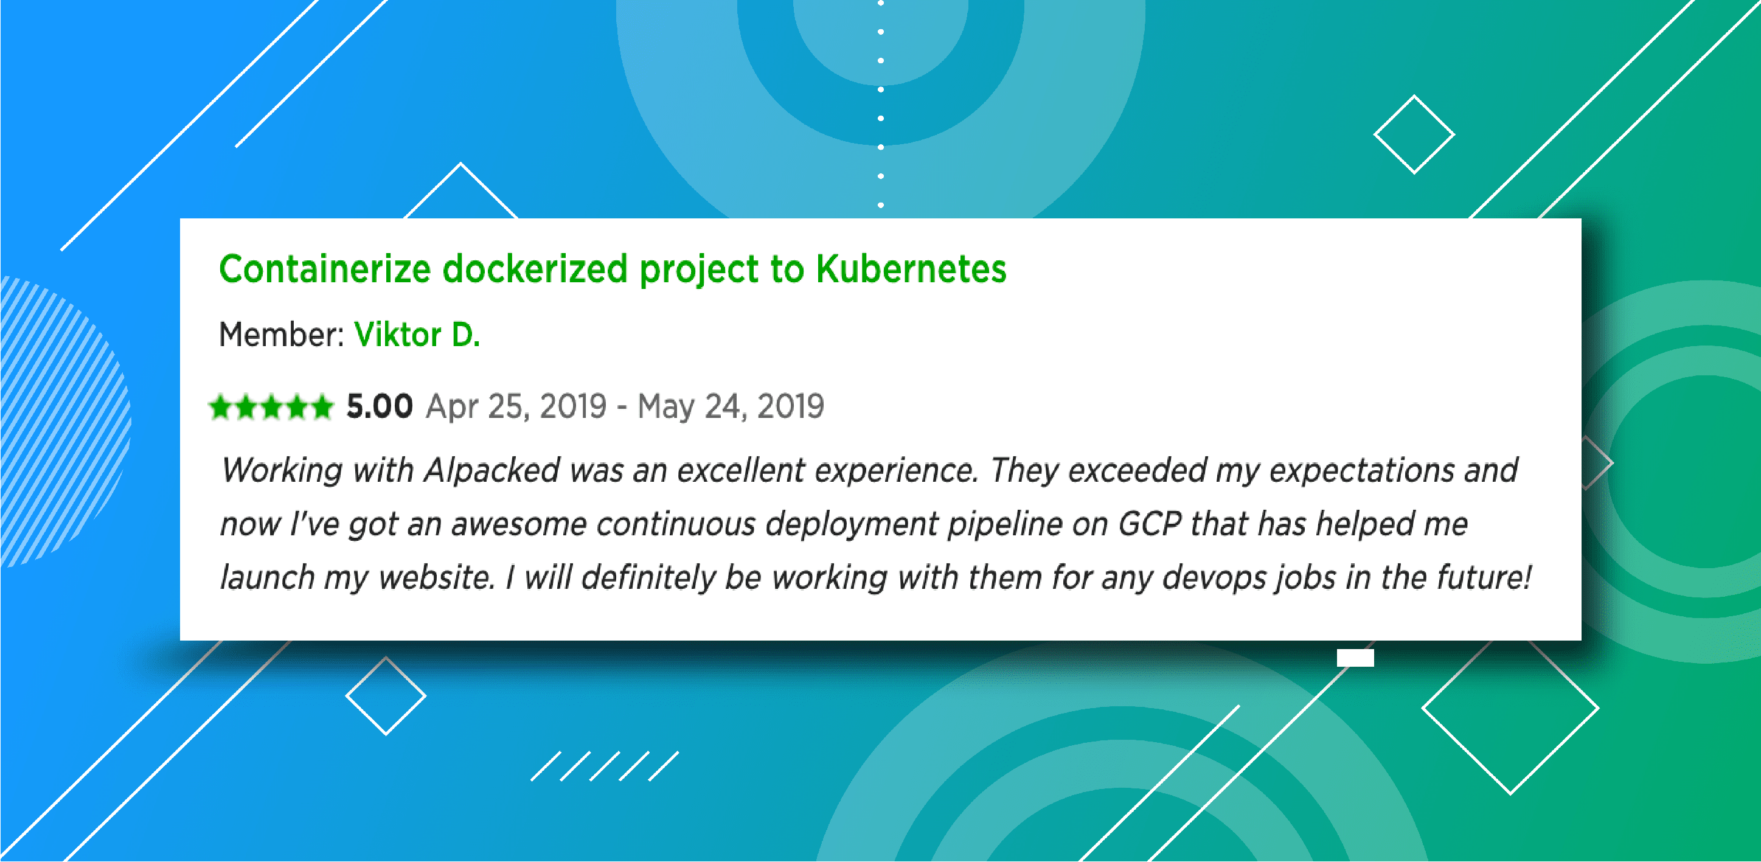1761x862 pixels.
Task: Click the five diagonal slash marks at the bottom
Action: coord(605,766)
